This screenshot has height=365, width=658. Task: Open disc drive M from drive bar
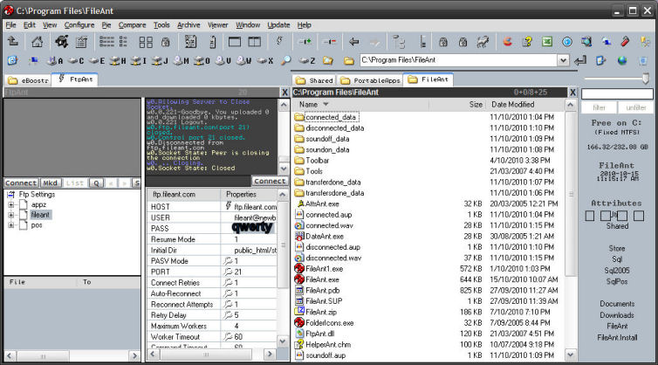(181, 61)
